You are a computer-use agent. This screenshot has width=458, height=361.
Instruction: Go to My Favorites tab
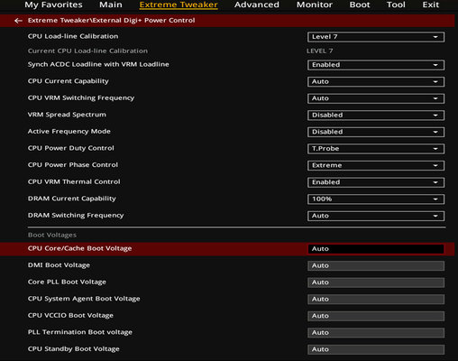(53, 5)
